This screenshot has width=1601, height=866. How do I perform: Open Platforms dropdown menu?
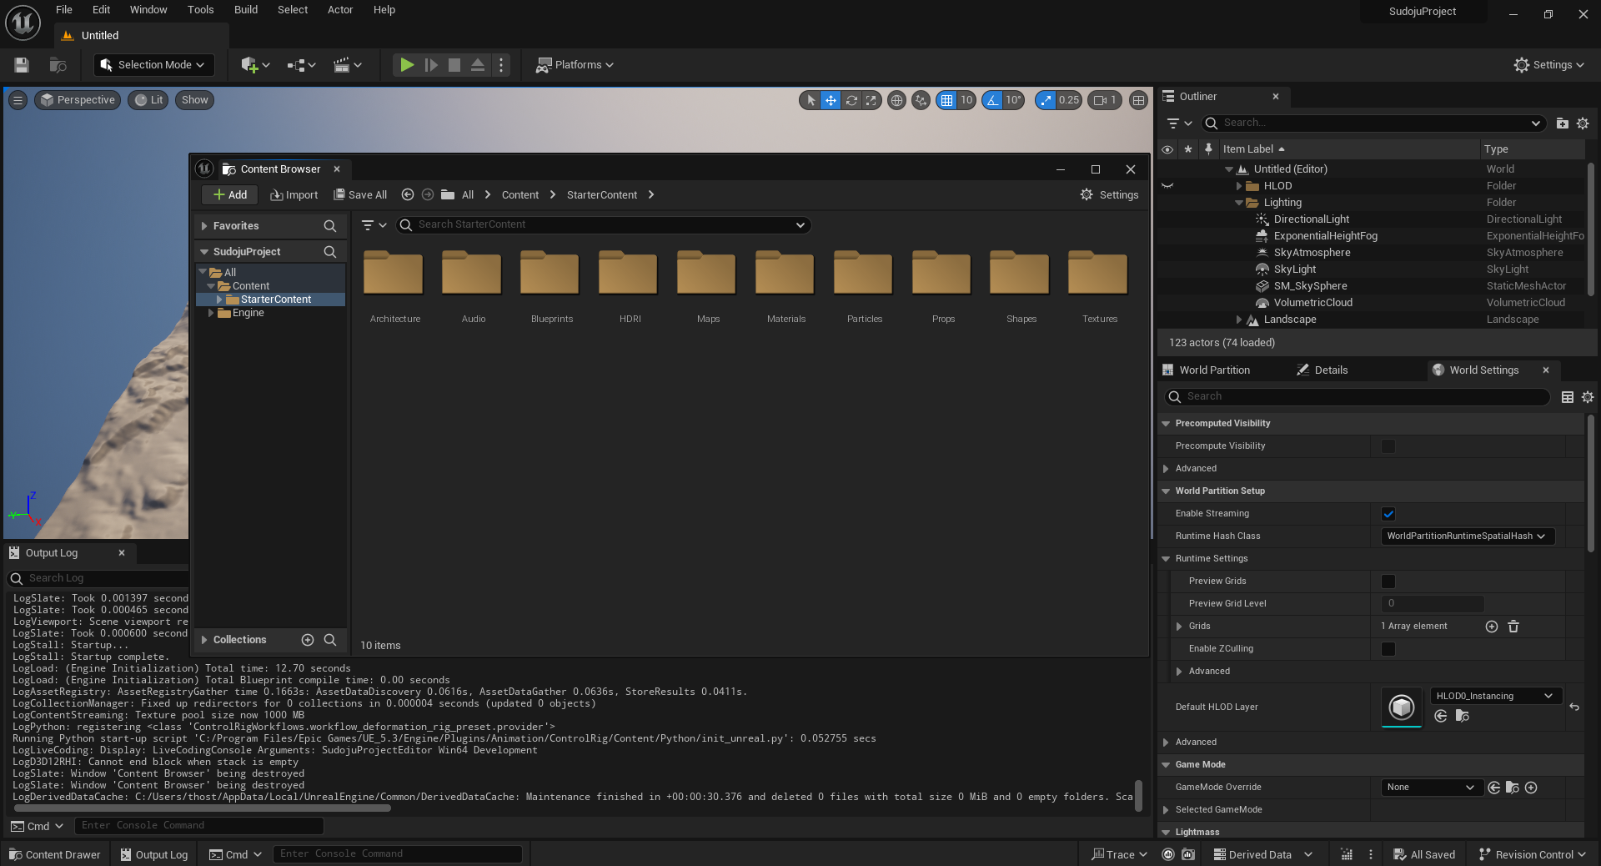575,65
